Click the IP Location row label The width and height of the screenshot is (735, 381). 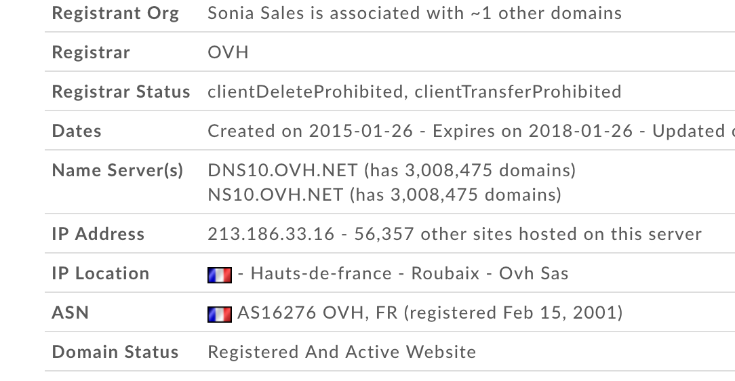[x=100, y=273]
